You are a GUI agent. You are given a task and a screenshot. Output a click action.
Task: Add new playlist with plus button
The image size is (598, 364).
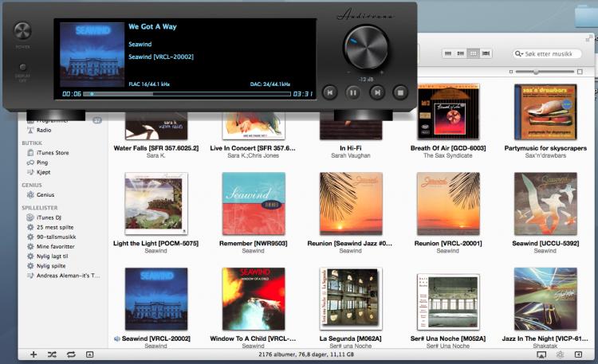point(33,354)
